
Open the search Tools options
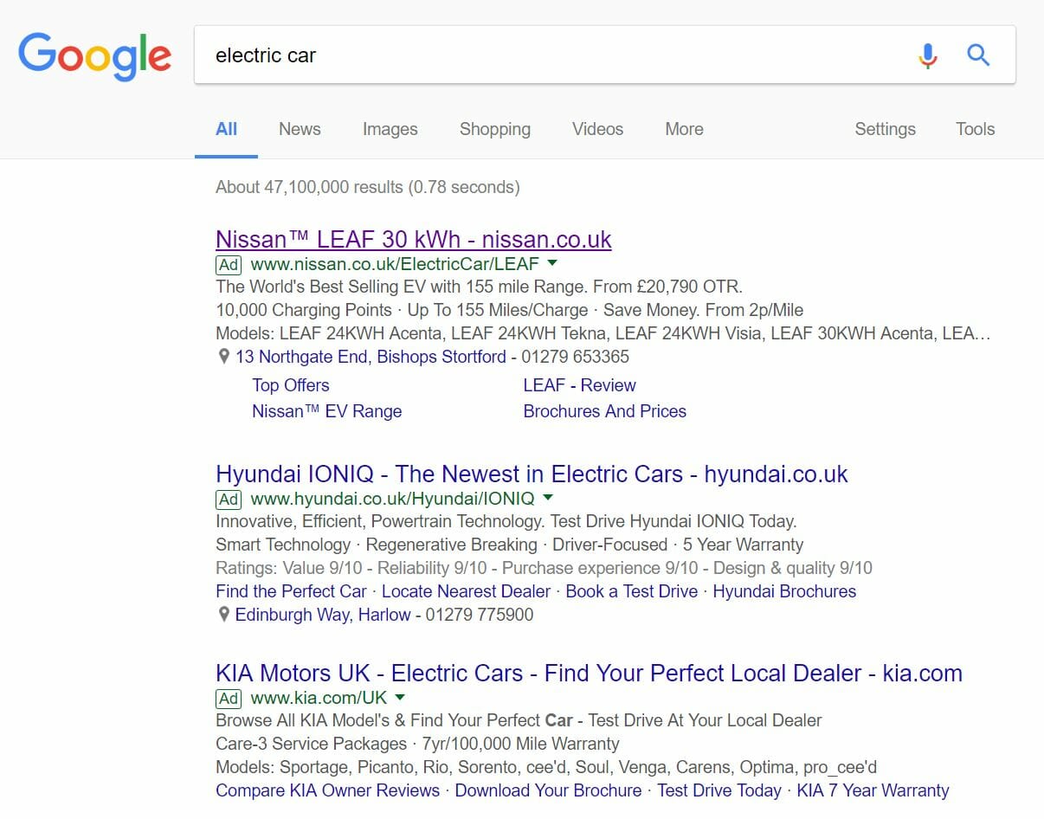click(975, 129)
